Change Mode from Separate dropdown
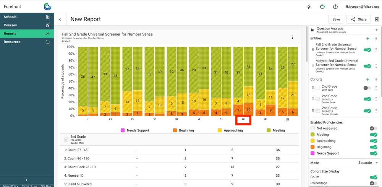 (x=367, y=163)
